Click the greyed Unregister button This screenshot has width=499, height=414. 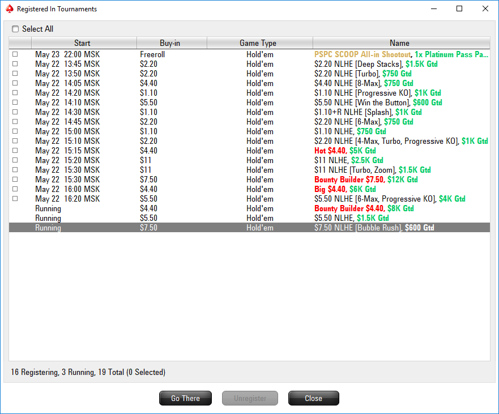(250, 398)
